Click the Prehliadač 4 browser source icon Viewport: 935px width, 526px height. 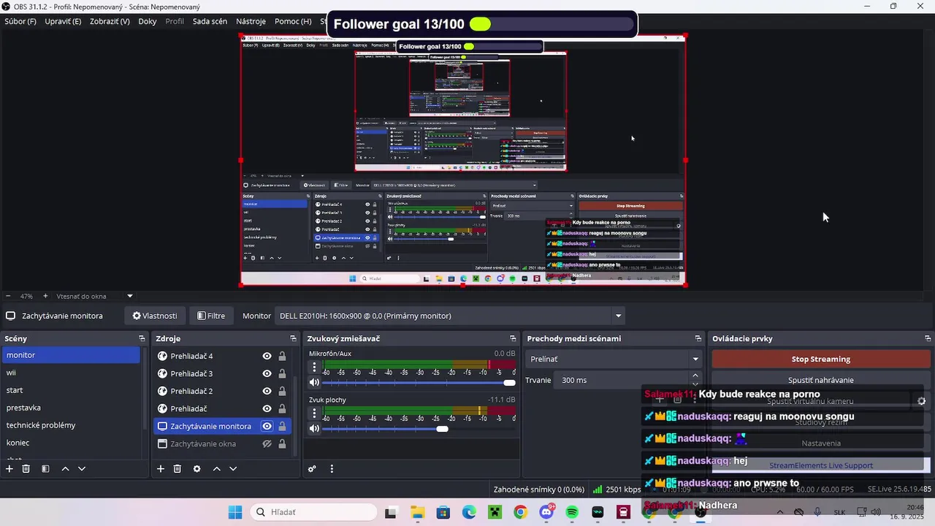pyautogui.click(x=163, y=356)
